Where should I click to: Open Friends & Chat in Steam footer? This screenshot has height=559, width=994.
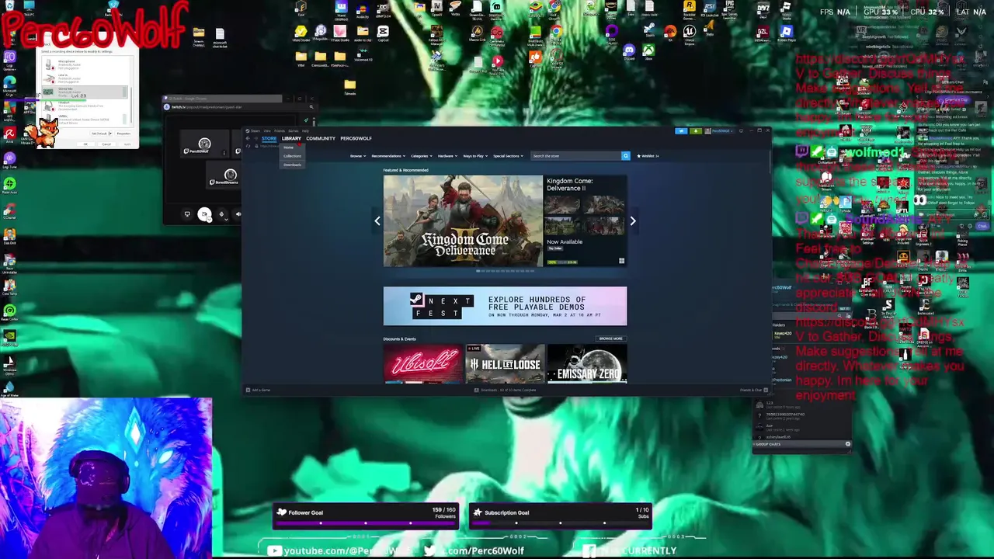click(x=753, y=390)
